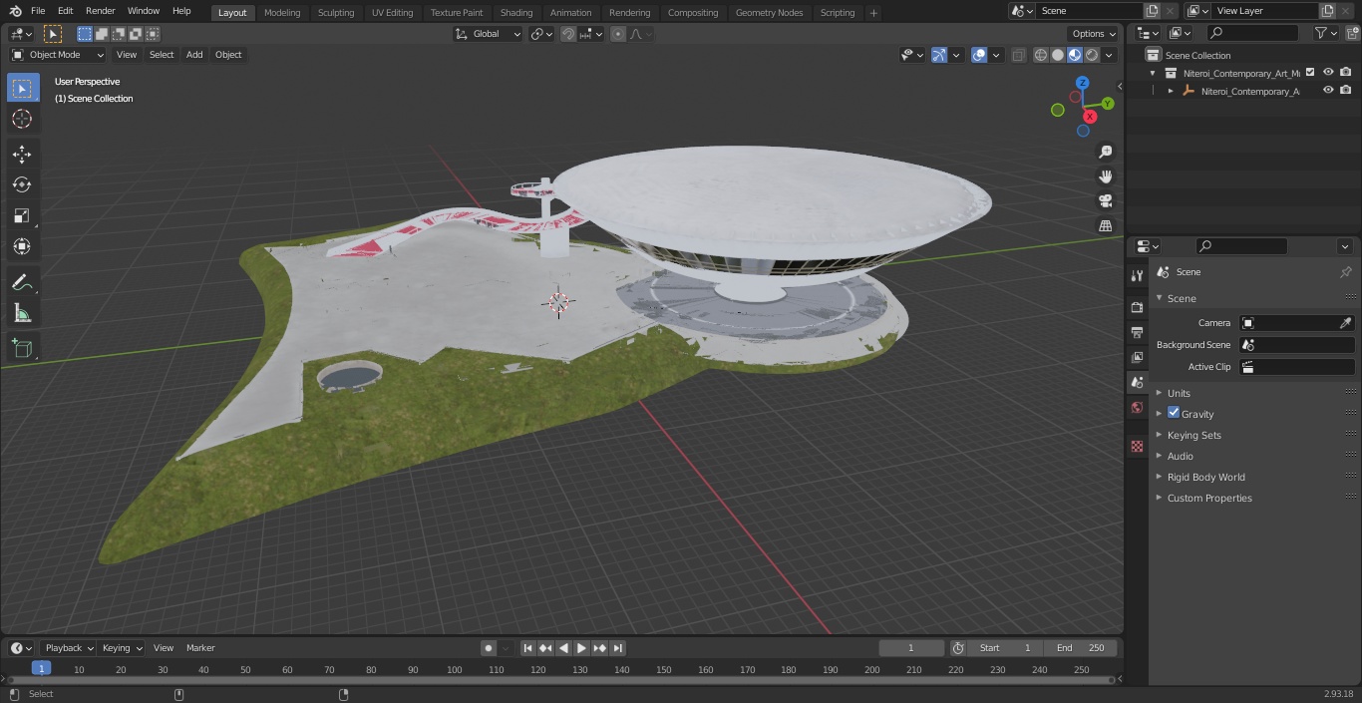This screenshot has width=1362, height=703.
Task: Toggle render visibility of Niteroi_Contemporary_A object
Action: click(x=1346, y=90)
